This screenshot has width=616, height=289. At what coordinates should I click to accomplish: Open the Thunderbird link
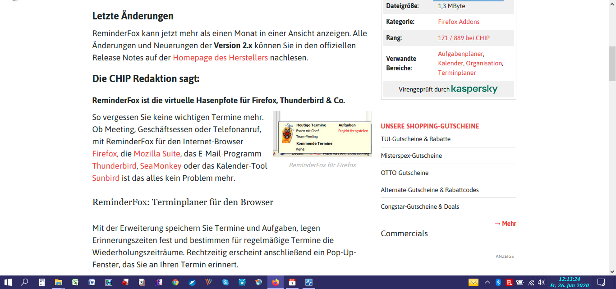114,166
